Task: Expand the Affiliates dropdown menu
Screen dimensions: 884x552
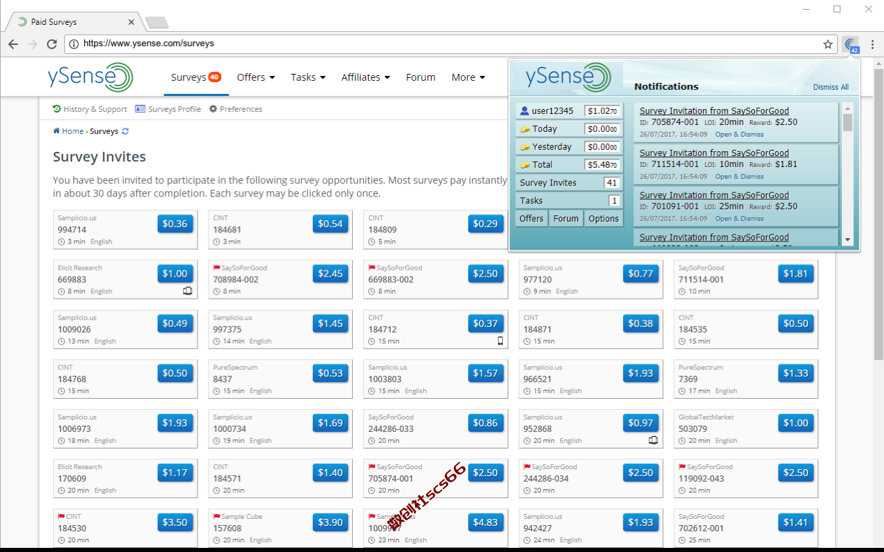Action: [365, 77]
